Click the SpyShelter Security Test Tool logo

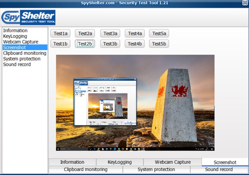click(x=28, y=17)
